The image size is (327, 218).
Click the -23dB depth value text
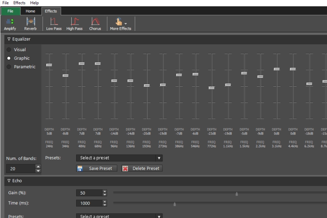pos(211,134)
